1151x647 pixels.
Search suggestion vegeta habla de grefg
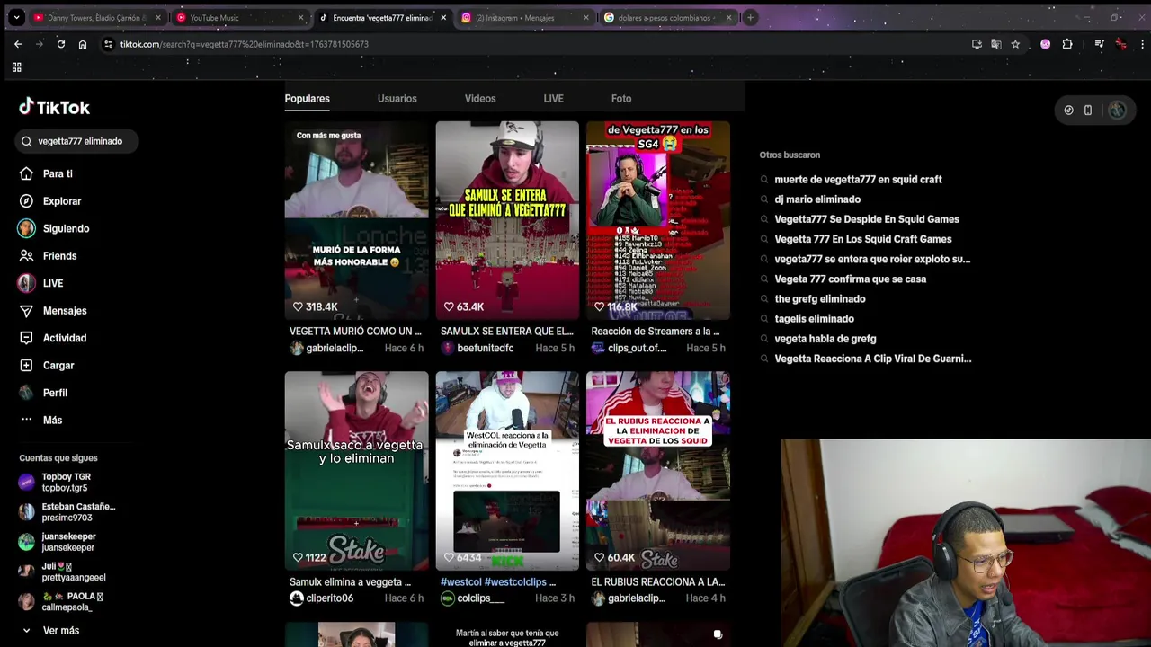coord(825,339)
